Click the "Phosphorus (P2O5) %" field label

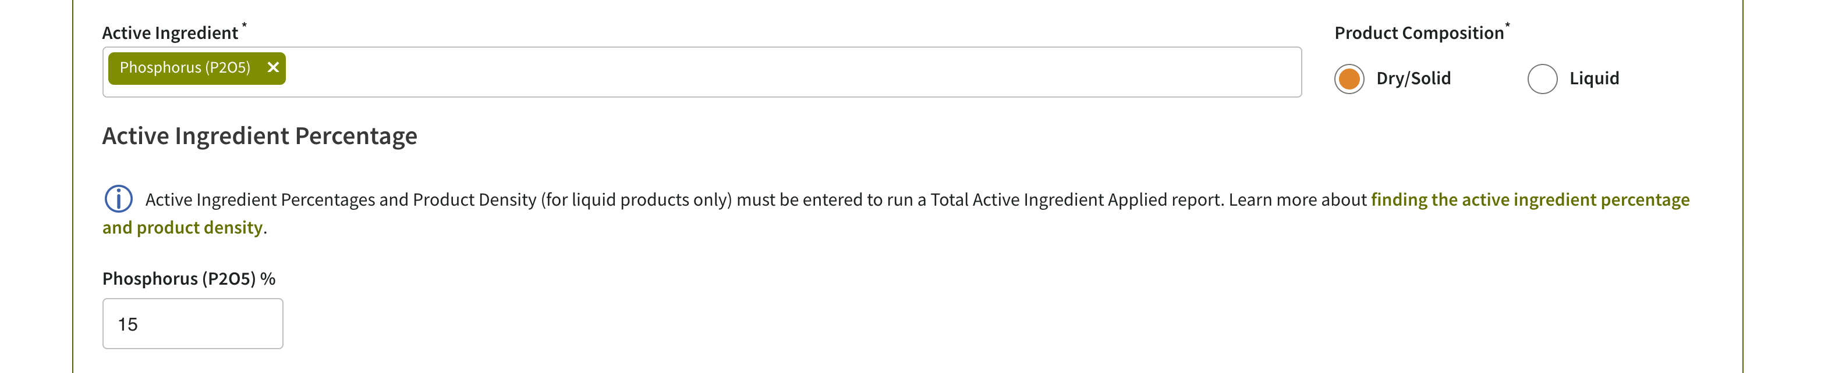[189, 278]
